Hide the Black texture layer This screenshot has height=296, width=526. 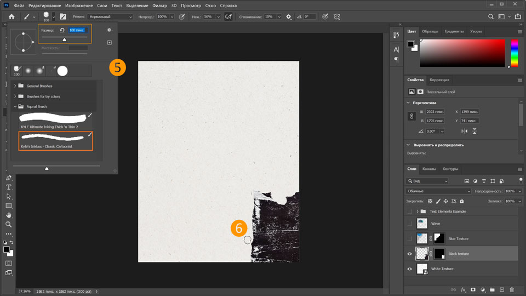[x=409, y=254]
